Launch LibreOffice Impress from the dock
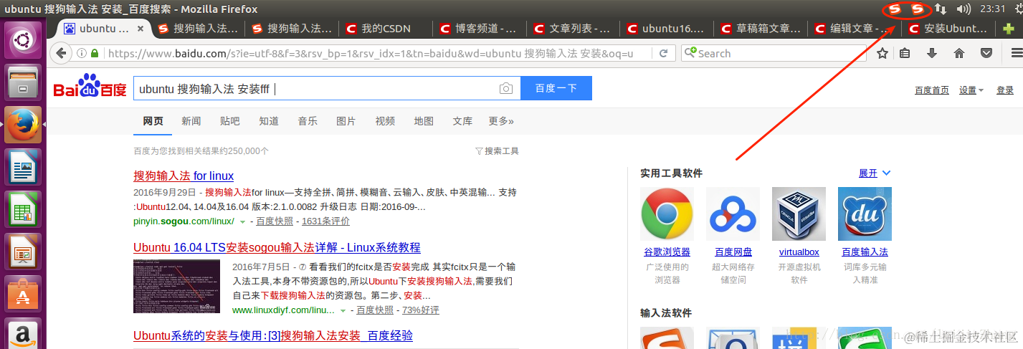The width and height of the screenshot is (1023, 349). (x=23, y=252)
